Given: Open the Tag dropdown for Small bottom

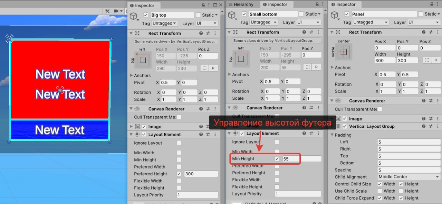Looking at the screenshot, I should pyautogui.click(x=264, y=22).
